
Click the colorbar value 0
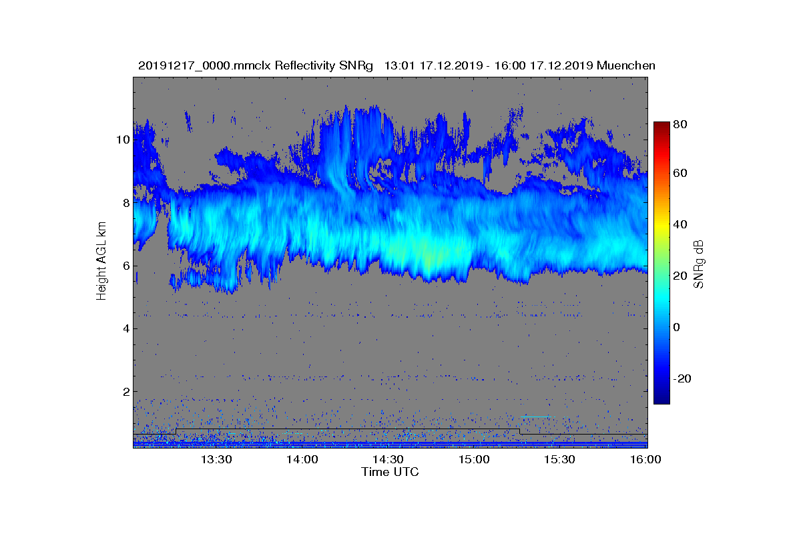click(678, 327)
